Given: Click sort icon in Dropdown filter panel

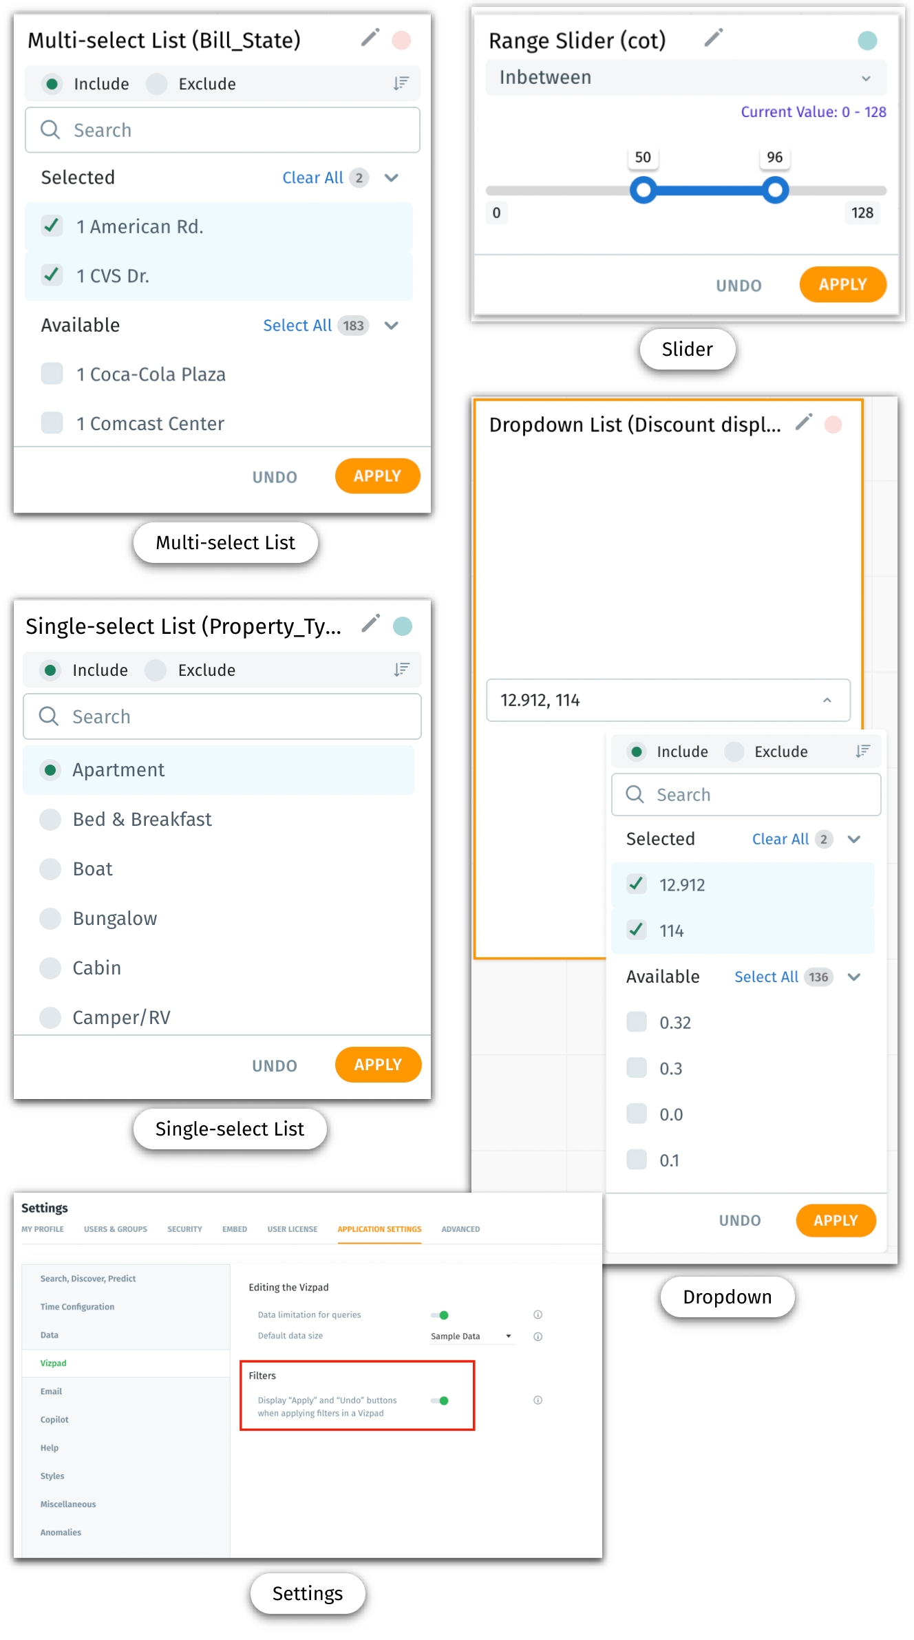Looking at the screenshot, I should [862, 751].
